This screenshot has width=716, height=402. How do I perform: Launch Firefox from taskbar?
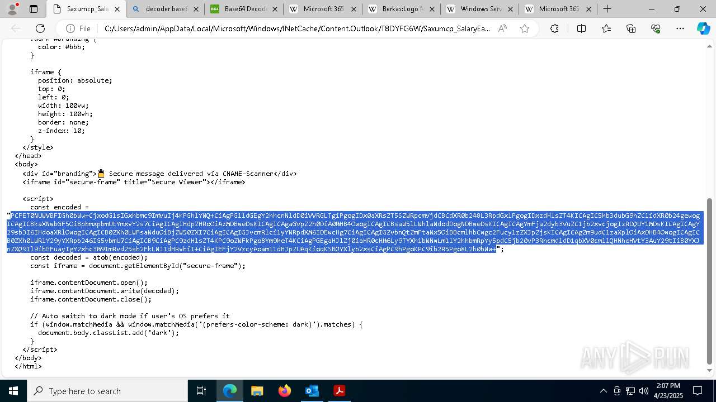284,391
